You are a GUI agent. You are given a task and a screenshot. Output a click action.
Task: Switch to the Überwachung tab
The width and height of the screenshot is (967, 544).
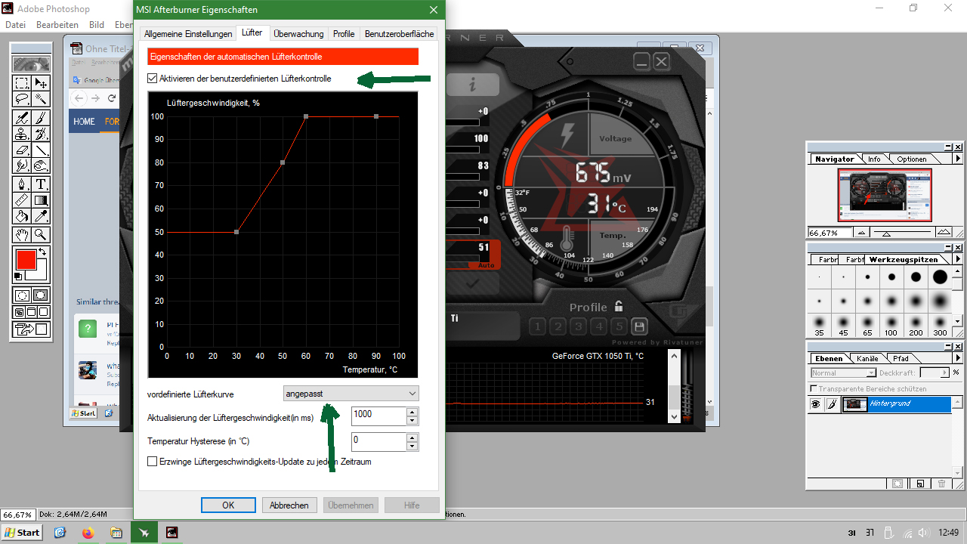point(298,34)
